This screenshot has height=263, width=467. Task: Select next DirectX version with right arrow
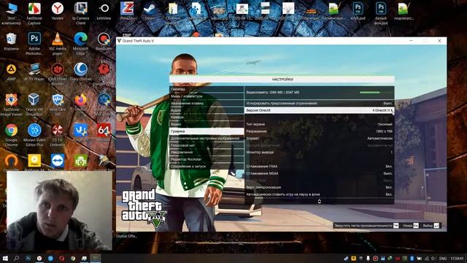click(392, 110)
